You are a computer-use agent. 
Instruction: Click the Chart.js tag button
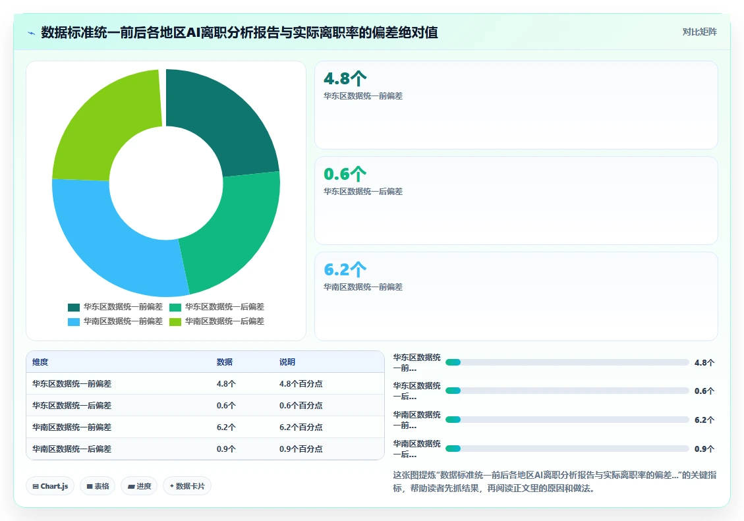[x=50, y=486]
